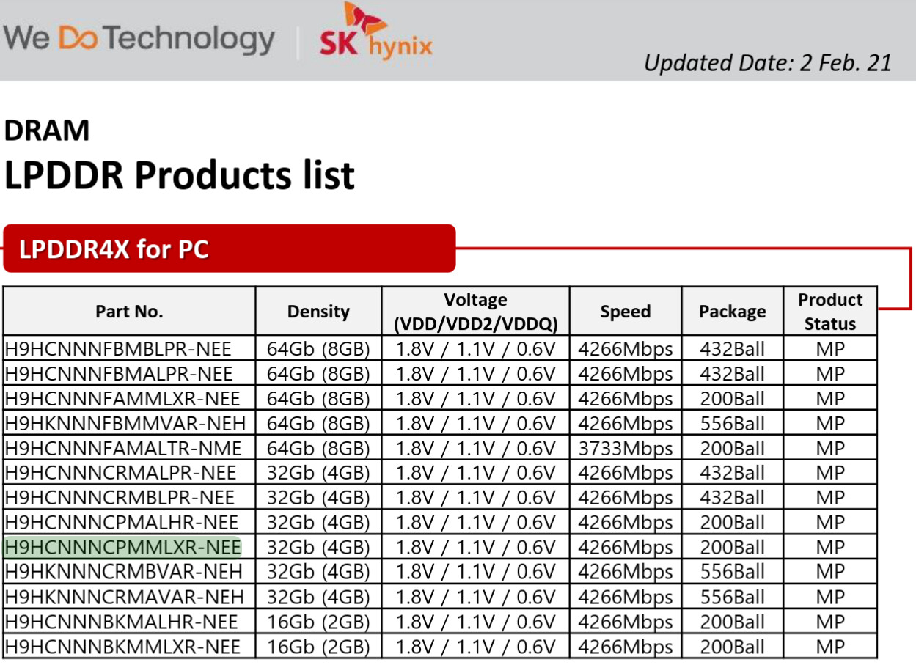
Task: Click the LPDDR Products list title
Action: pyautogui.click(x=180, y=175)
